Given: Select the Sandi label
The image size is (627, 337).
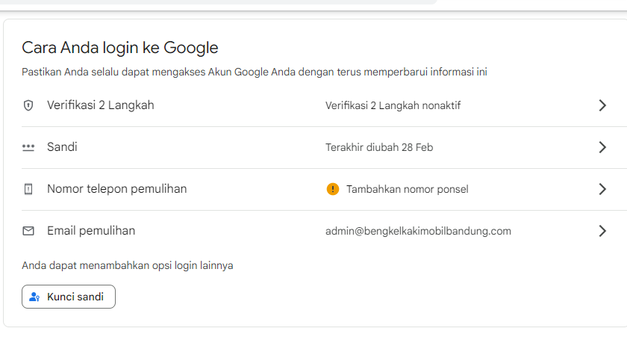Looking at the screenshot, I should click(62, 147).
